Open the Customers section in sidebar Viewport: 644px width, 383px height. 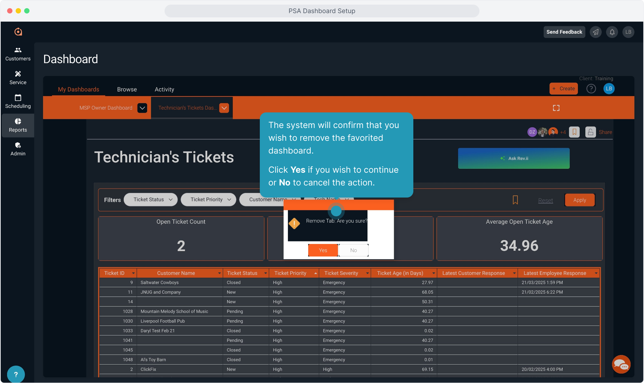[18, 54]
